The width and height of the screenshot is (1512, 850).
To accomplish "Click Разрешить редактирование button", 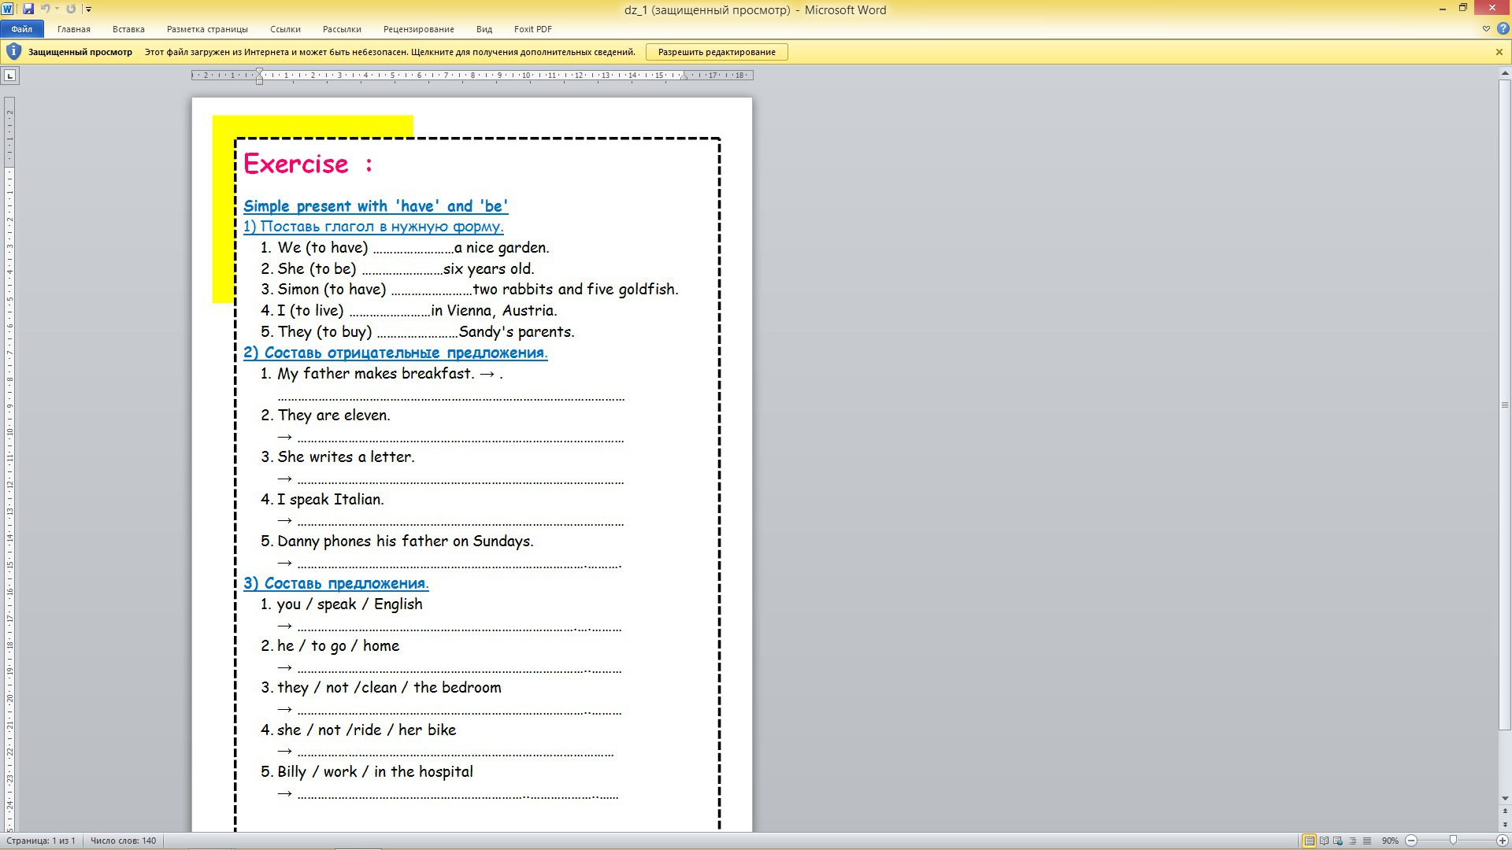I will pyautogui.click(x=717, y=52).
